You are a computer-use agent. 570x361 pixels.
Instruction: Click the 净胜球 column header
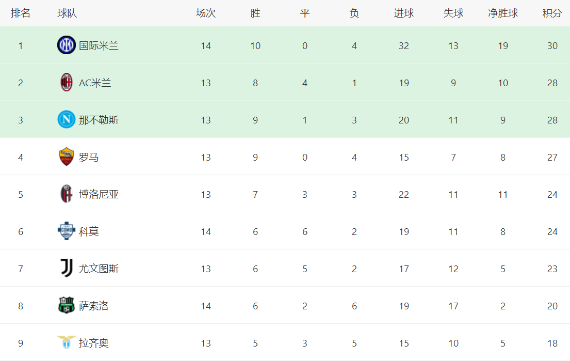tap(503, 13)
